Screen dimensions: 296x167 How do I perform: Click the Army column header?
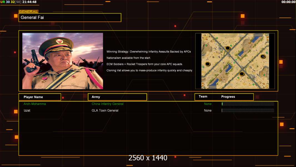tap(117, 97)
